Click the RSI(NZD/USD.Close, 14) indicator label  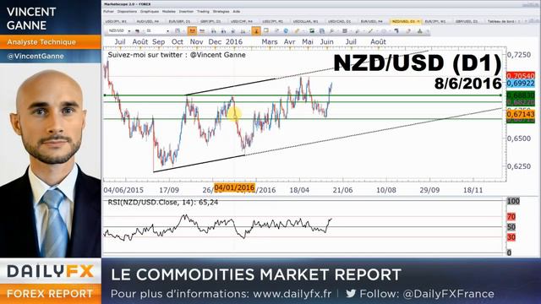(163, 203)
